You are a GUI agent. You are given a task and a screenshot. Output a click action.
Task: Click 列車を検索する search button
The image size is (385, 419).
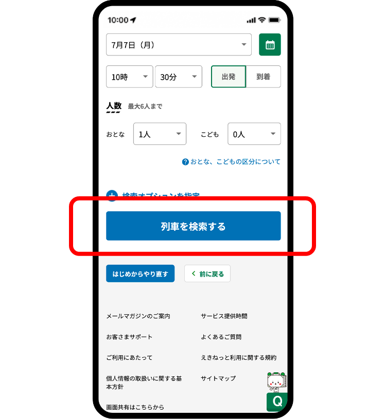194,226
